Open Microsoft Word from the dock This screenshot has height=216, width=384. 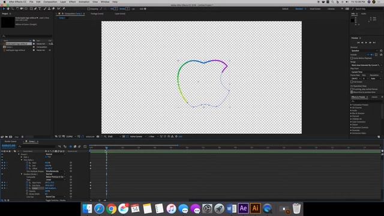231,209
